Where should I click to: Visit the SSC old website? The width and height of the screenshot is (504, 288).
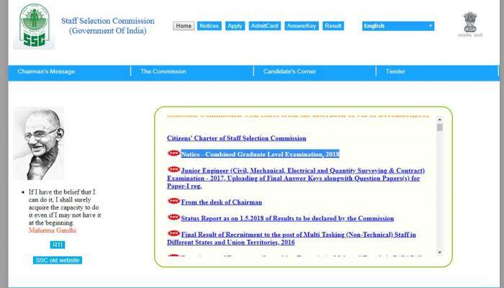(x=58, y=260)
